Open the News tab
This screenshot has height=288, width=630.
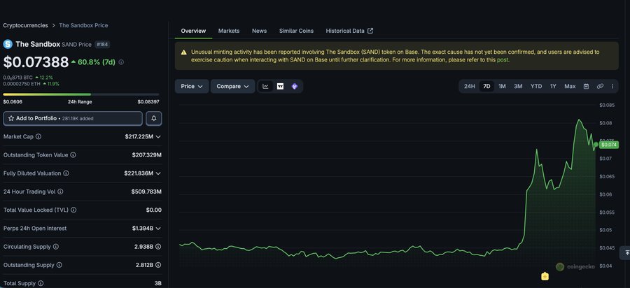(259, 31)
